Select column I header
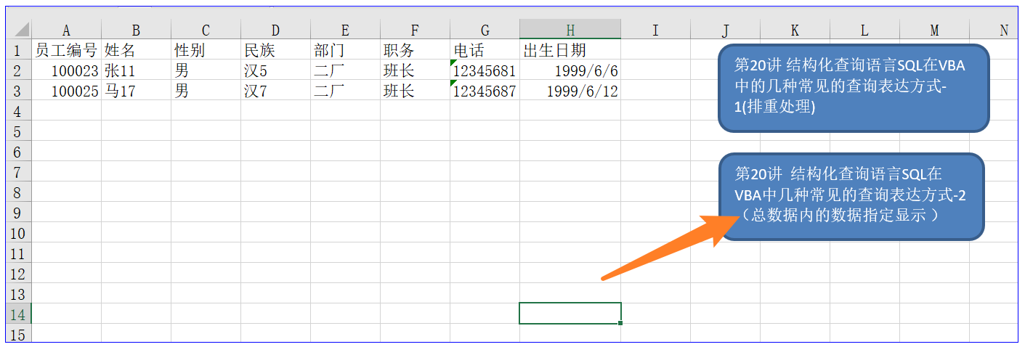Viewport: 1025px width, 347px height. point(655,30)
